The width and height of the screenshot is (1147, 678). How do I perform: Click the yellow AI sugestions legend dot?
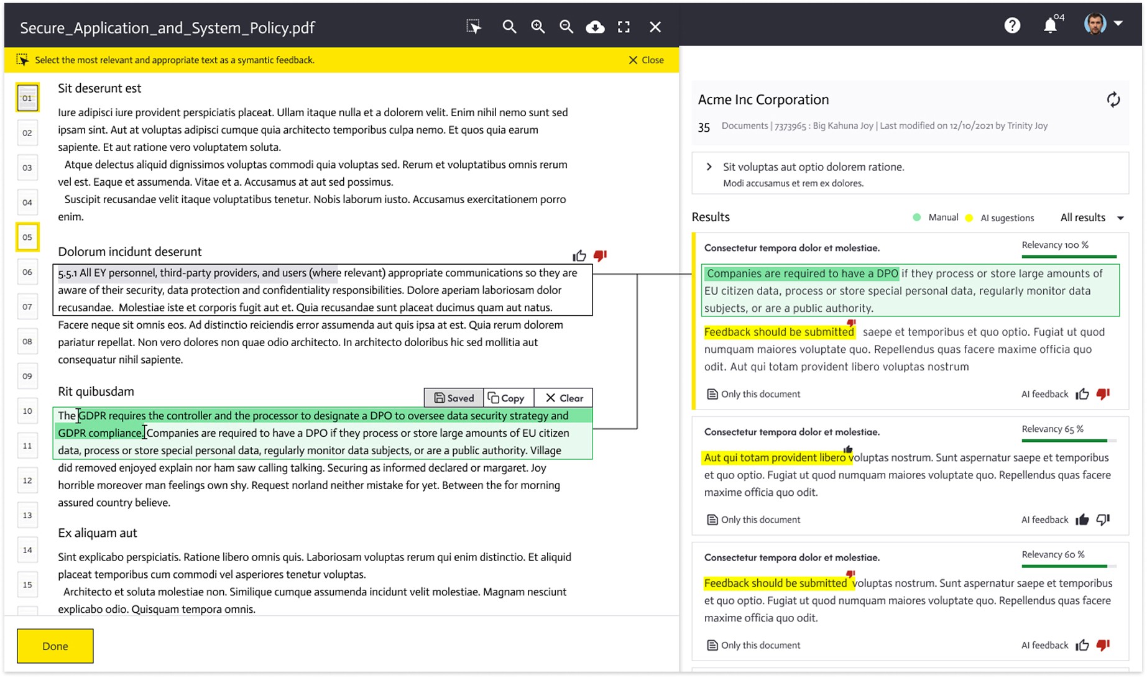[969, 218]
